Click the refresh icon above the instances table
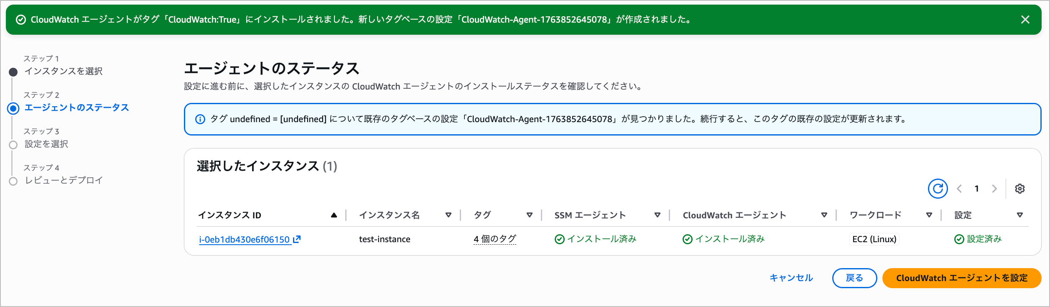The height and width of the screenshot is (307, 1050). pos(938,189)
